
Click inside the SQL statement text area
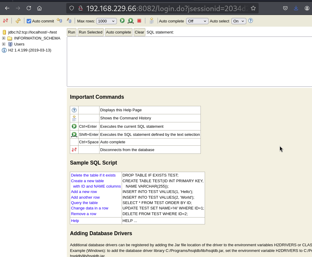tap(189, 61)
